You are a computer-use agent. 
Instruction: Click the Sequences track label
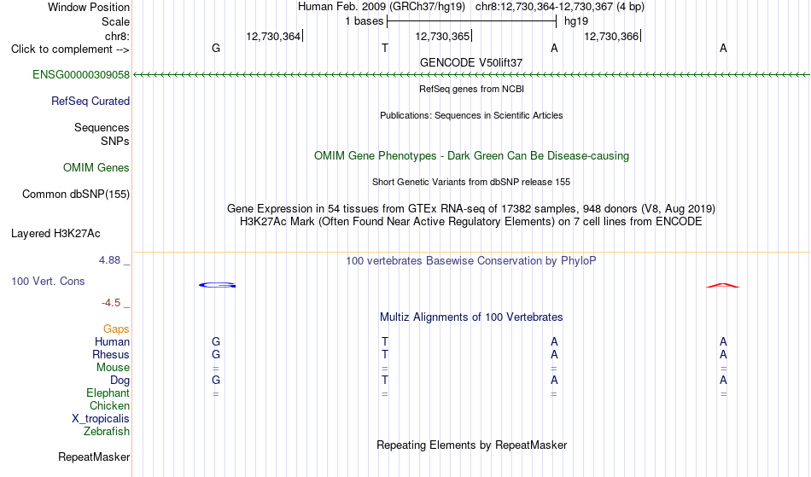coord(102,128)
